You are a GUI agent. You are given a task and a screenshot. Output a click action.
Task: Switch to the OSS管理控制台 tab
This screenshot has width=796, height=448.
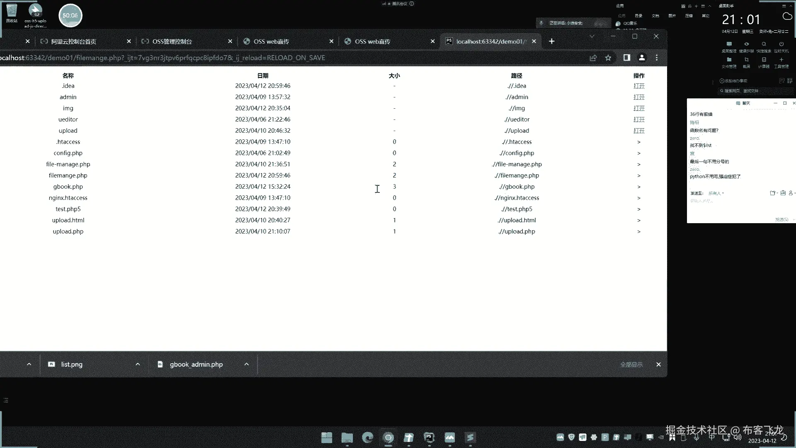click(172, 41)
